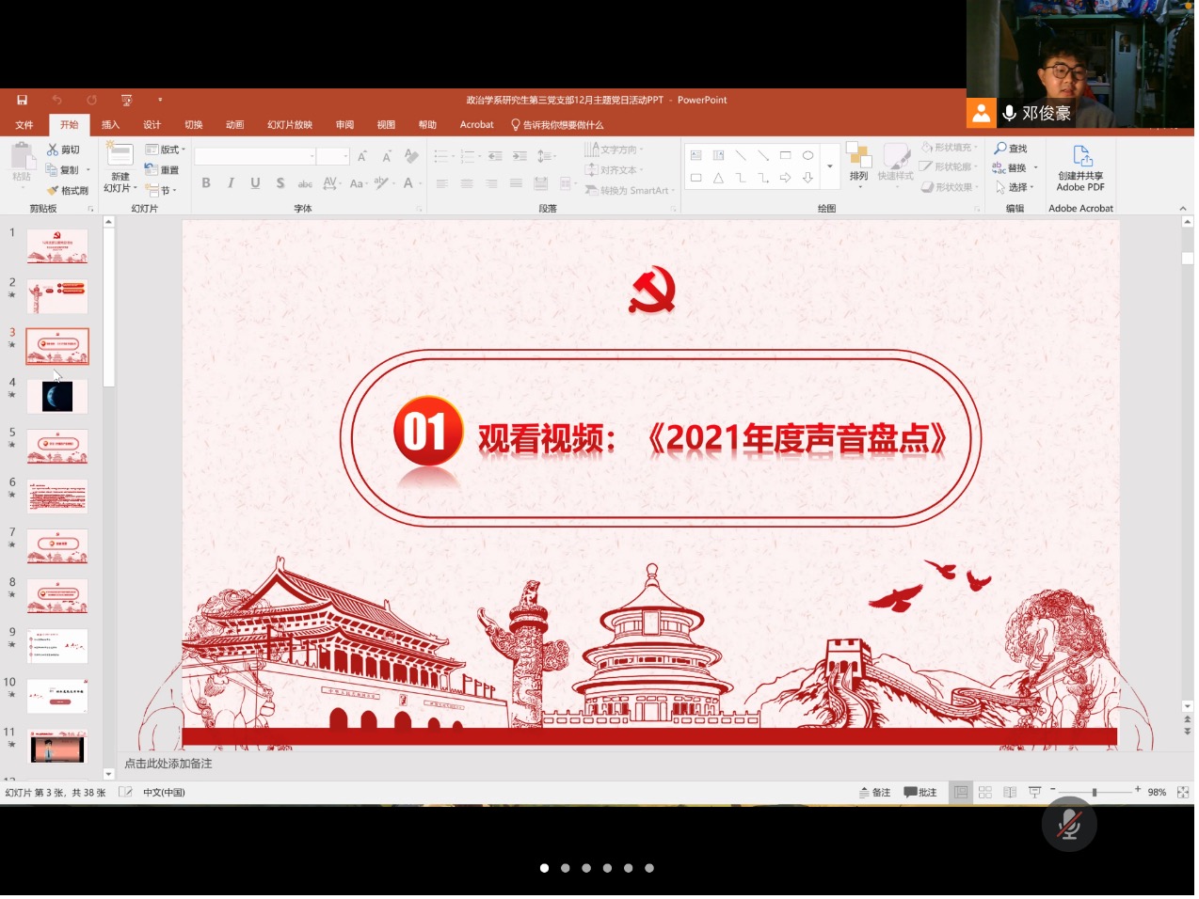
Task: Click the 中文(中国) language indicator
Action: [x=164, y=793]
